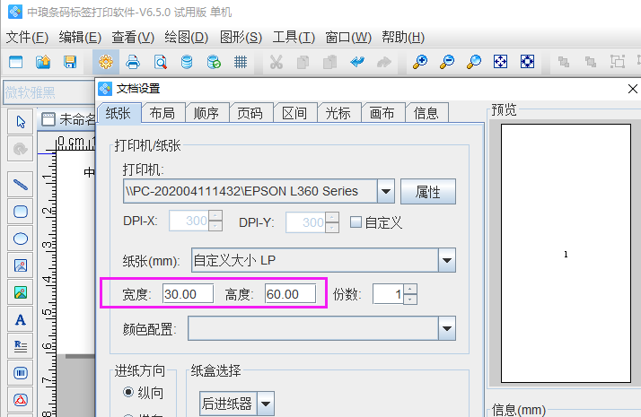This screenshot has width=641, height=417.
Task: Select the text tool letter A
Action: point(21,319)
